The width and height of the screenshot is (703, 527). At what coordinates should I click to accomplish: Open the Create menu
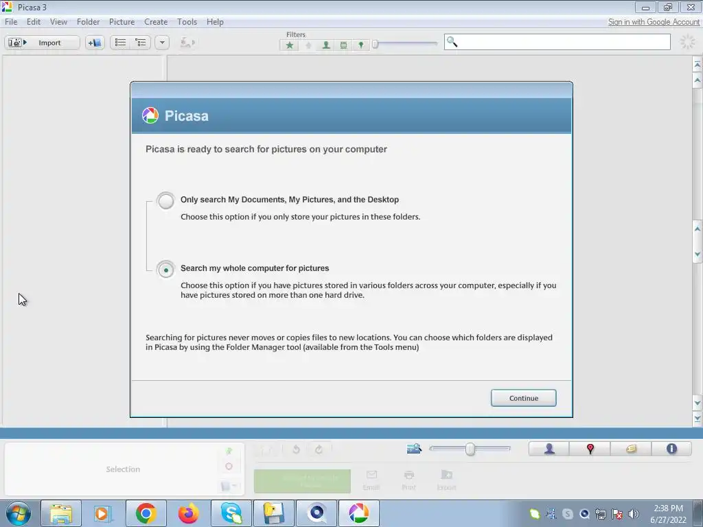click(156, 21)
